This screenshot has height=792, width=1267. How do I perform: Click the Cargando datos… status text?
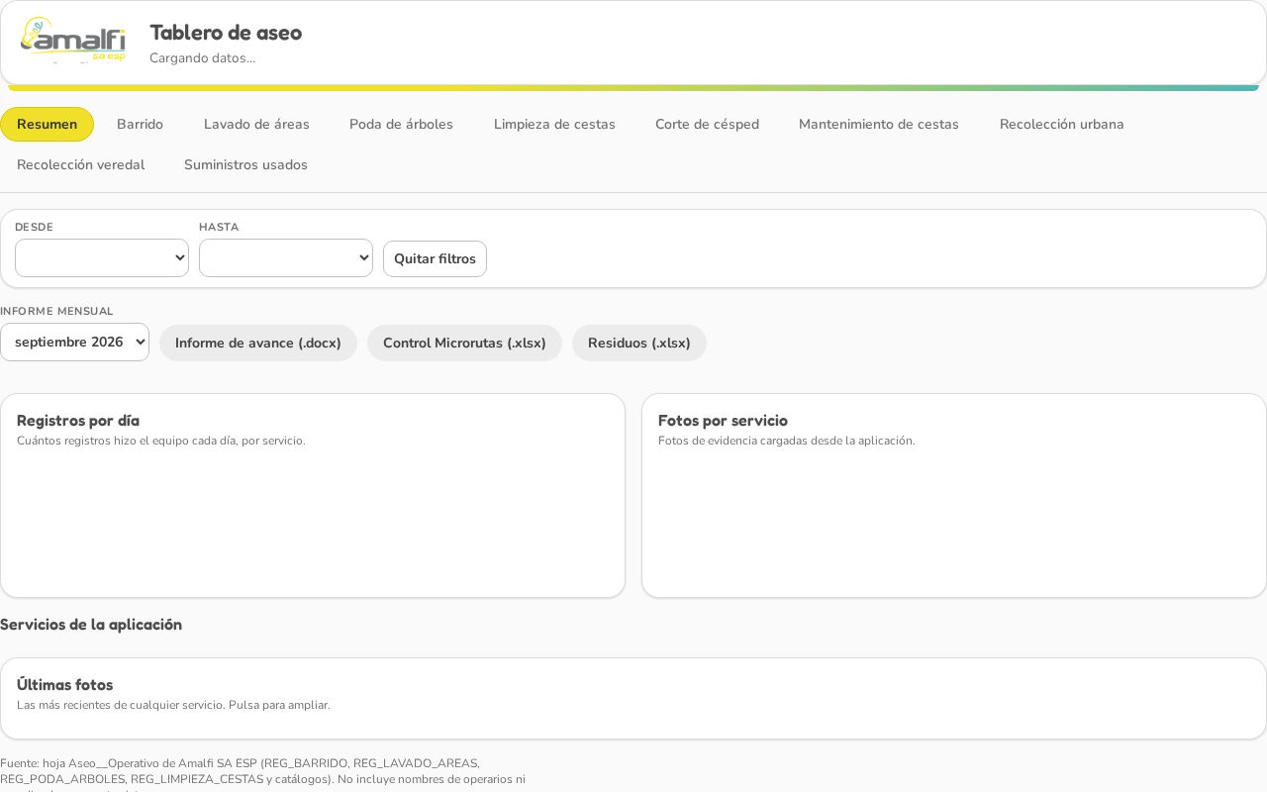coord(202,58)
